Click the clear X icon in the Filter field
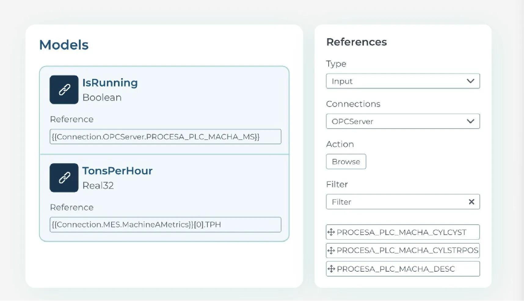The height and width of the screenshot is (301, 524). pyautogui.click(x=471, y=202)
